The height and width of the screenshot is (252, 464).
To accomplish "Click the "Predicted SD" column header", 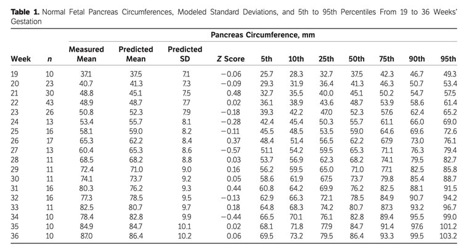I will [x=184, y=54].
